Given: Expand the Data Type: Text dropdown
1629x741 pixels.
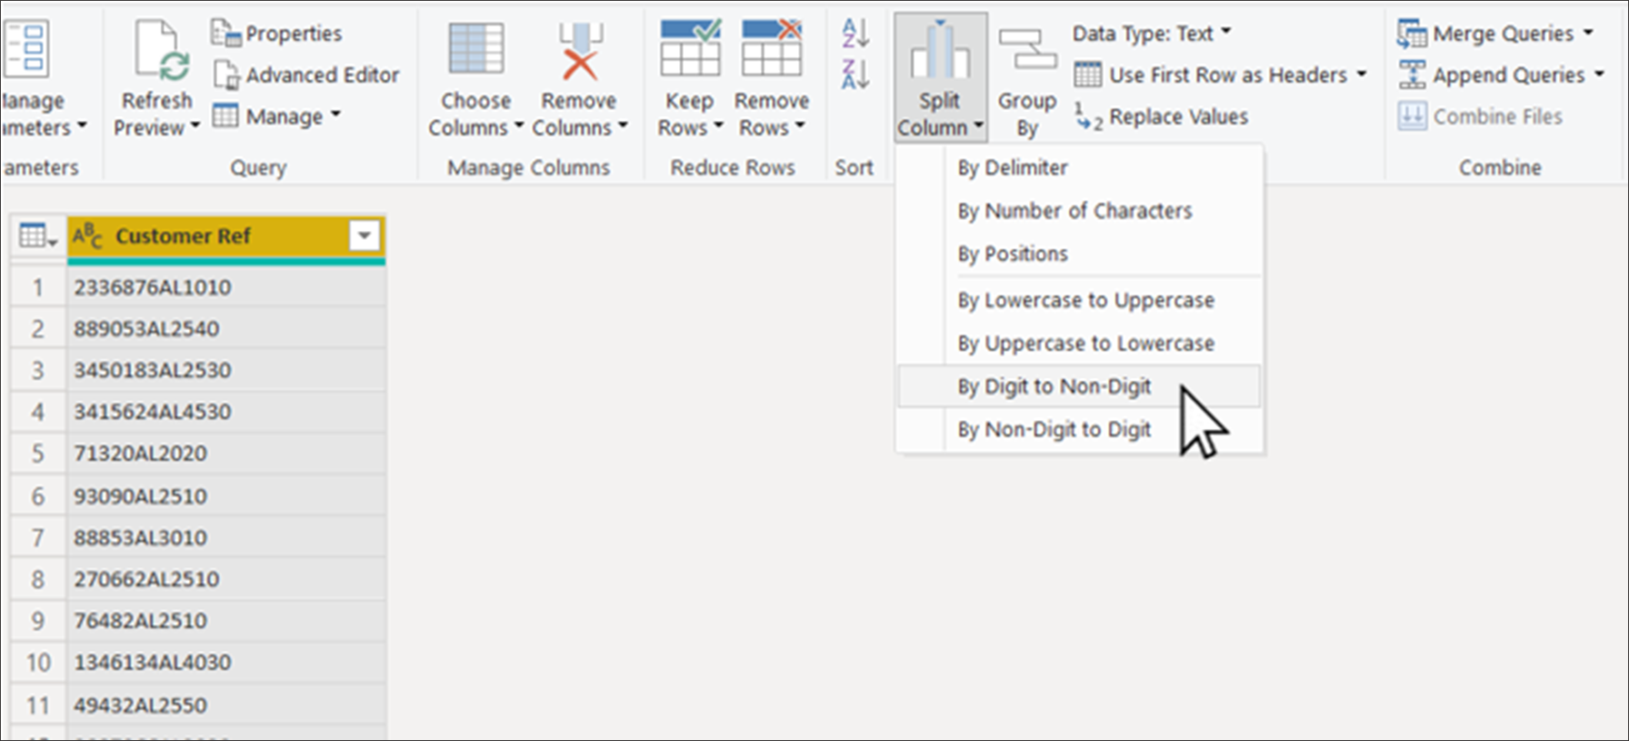Looking at the screenshot, I should pyautogui.click(x=1151, y=34).
